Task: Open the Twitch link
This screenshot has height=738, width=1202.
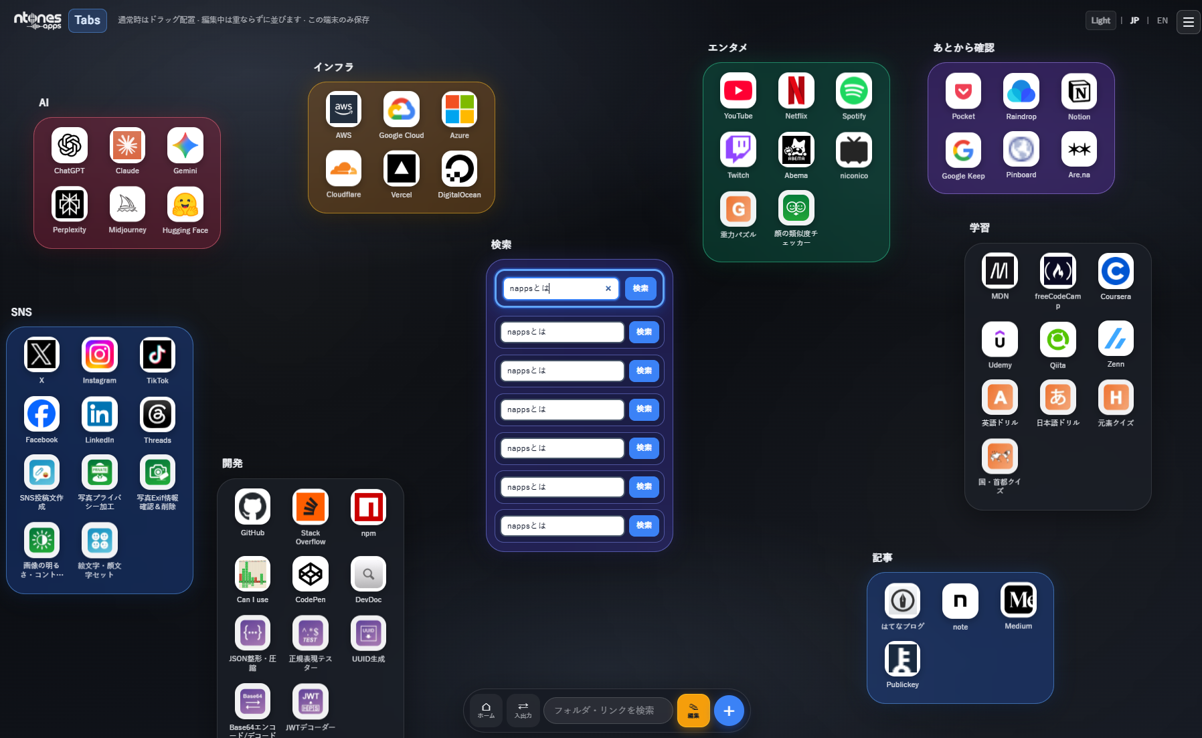Action: click(738, 149)
